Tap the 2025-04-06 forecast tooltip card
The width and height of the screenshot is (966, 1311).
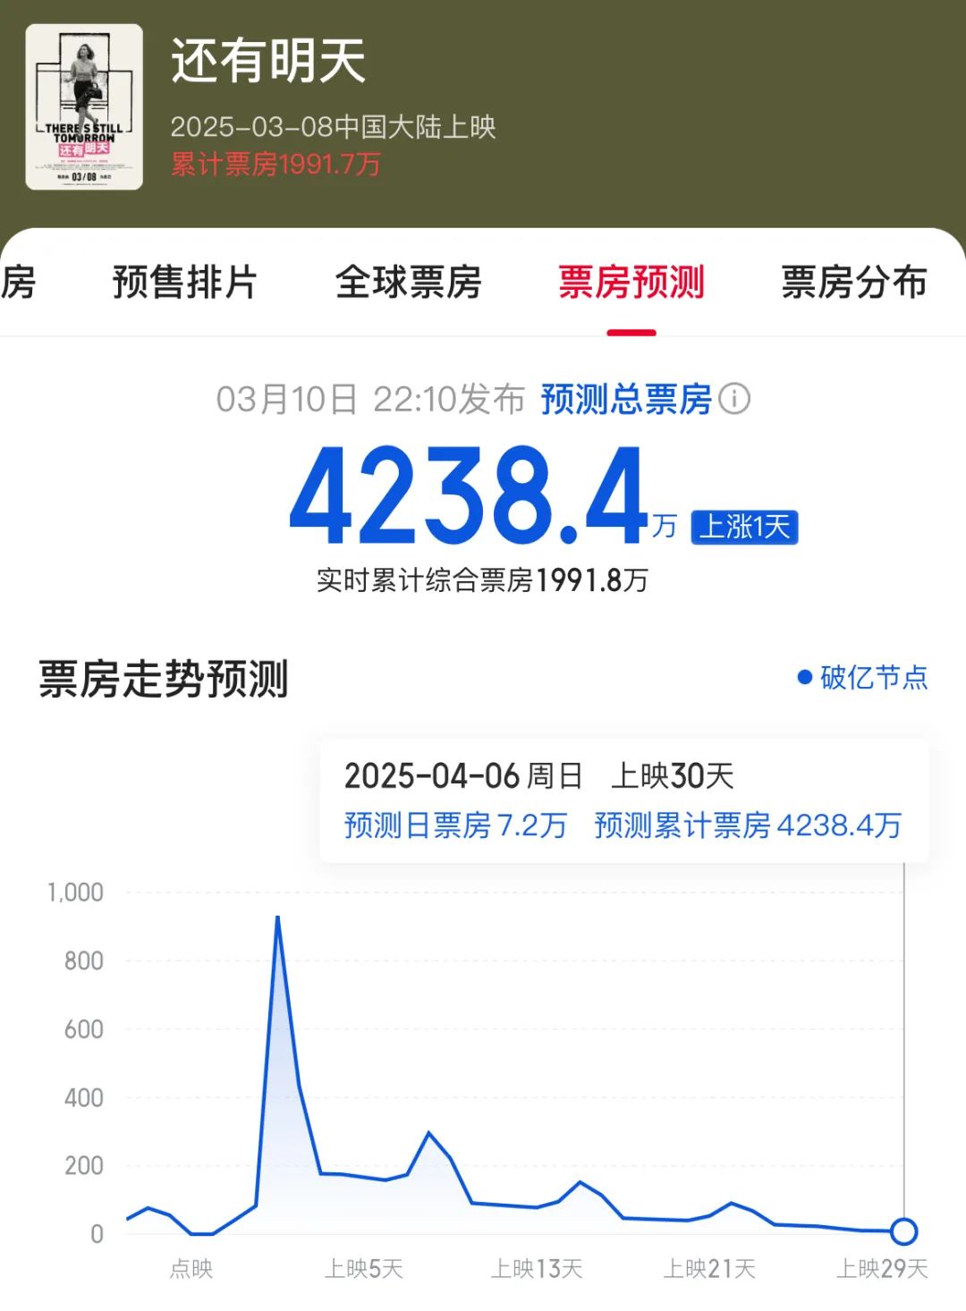624,800
